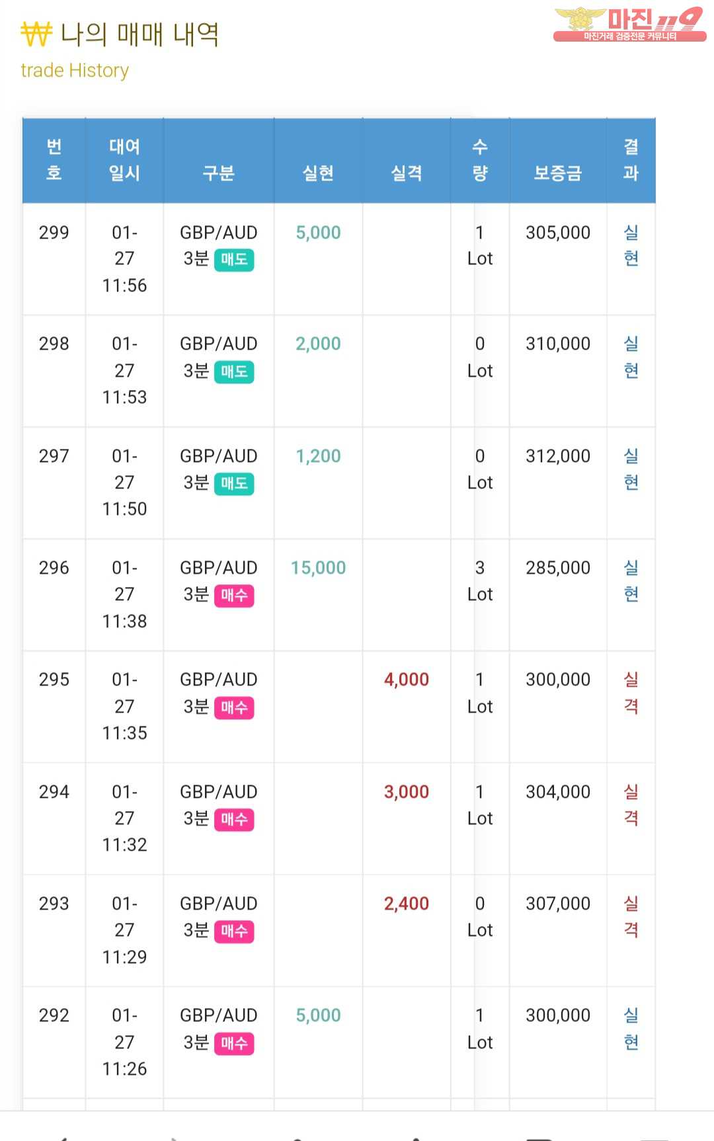Open the 실현 result for trade 296

click(631, 580)
